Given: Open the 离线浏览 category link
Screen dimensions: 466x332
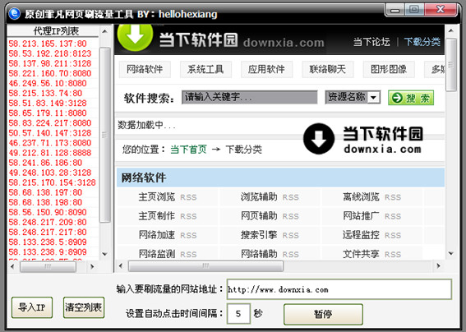Looking at the screenshot, I should pyautogui.click(x=361, y=196).
